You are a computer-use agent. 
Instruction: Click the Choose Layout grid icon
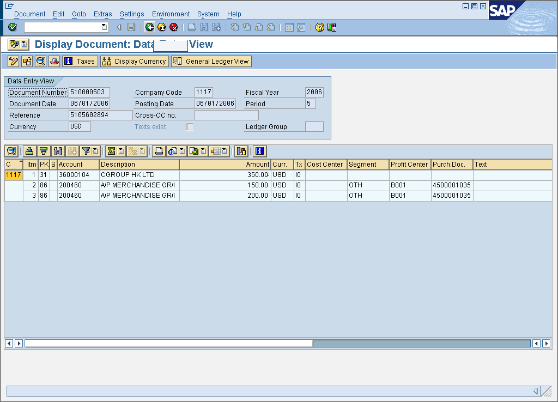(215, 151)
